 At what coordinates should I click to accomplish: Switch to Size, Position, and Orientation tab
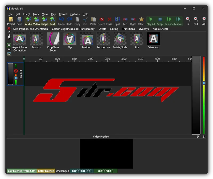(31, 29)
